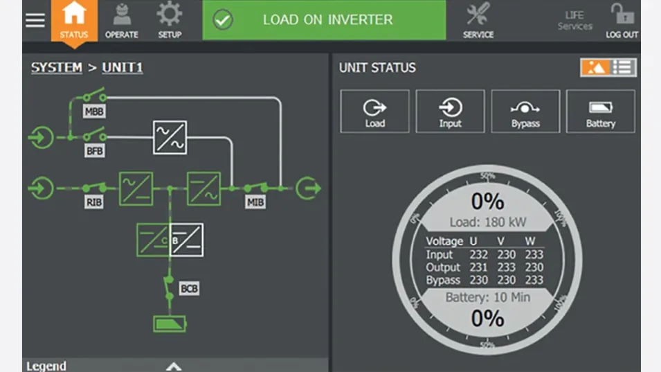This screenshot has width=661, height=372.
Task: Click the bypass input source icon
Action: click(42, 137)
